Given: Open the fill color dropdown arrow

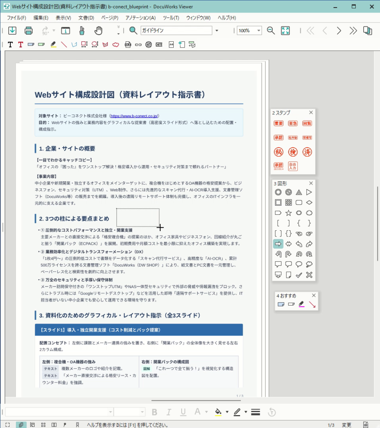Looking at the screenshot, I should (227, 412).
